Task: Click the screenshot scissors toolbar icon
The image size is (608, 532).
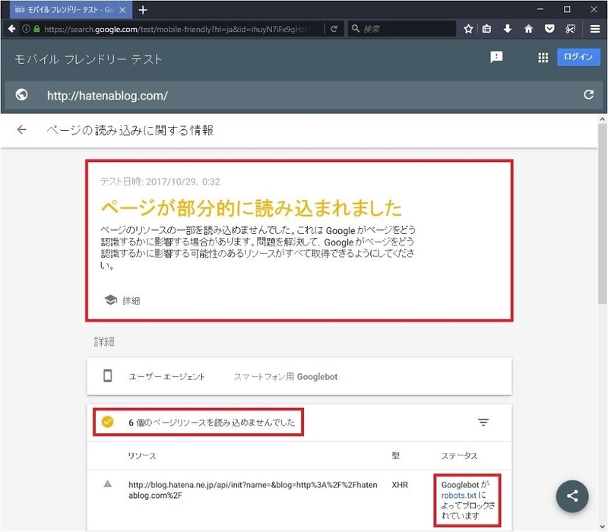Action: [x=570, y=29]
